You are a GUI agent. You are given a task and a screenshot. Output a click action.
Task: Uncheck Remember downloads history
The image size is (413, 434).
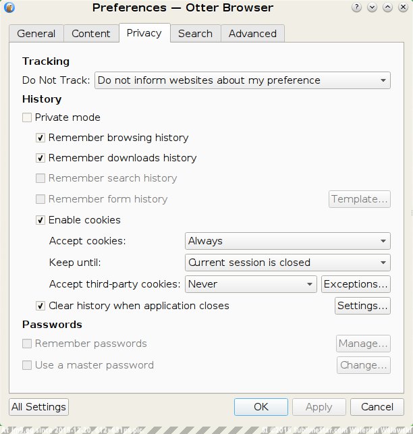[40, 158]
